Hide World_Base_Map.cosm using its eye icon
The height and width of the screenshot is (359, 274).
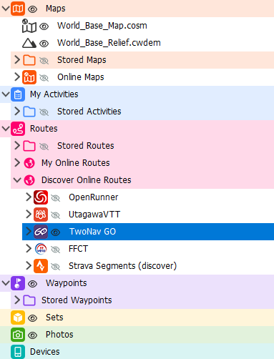[x=44, y=26]
